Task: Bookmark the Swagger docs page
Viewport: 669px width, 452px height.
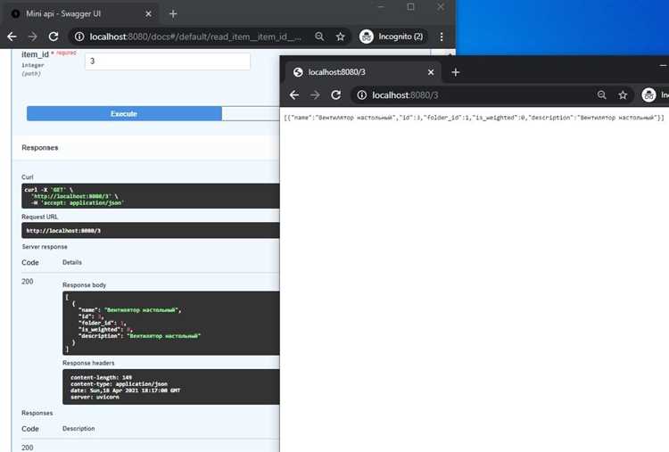Action: point(340,37)
